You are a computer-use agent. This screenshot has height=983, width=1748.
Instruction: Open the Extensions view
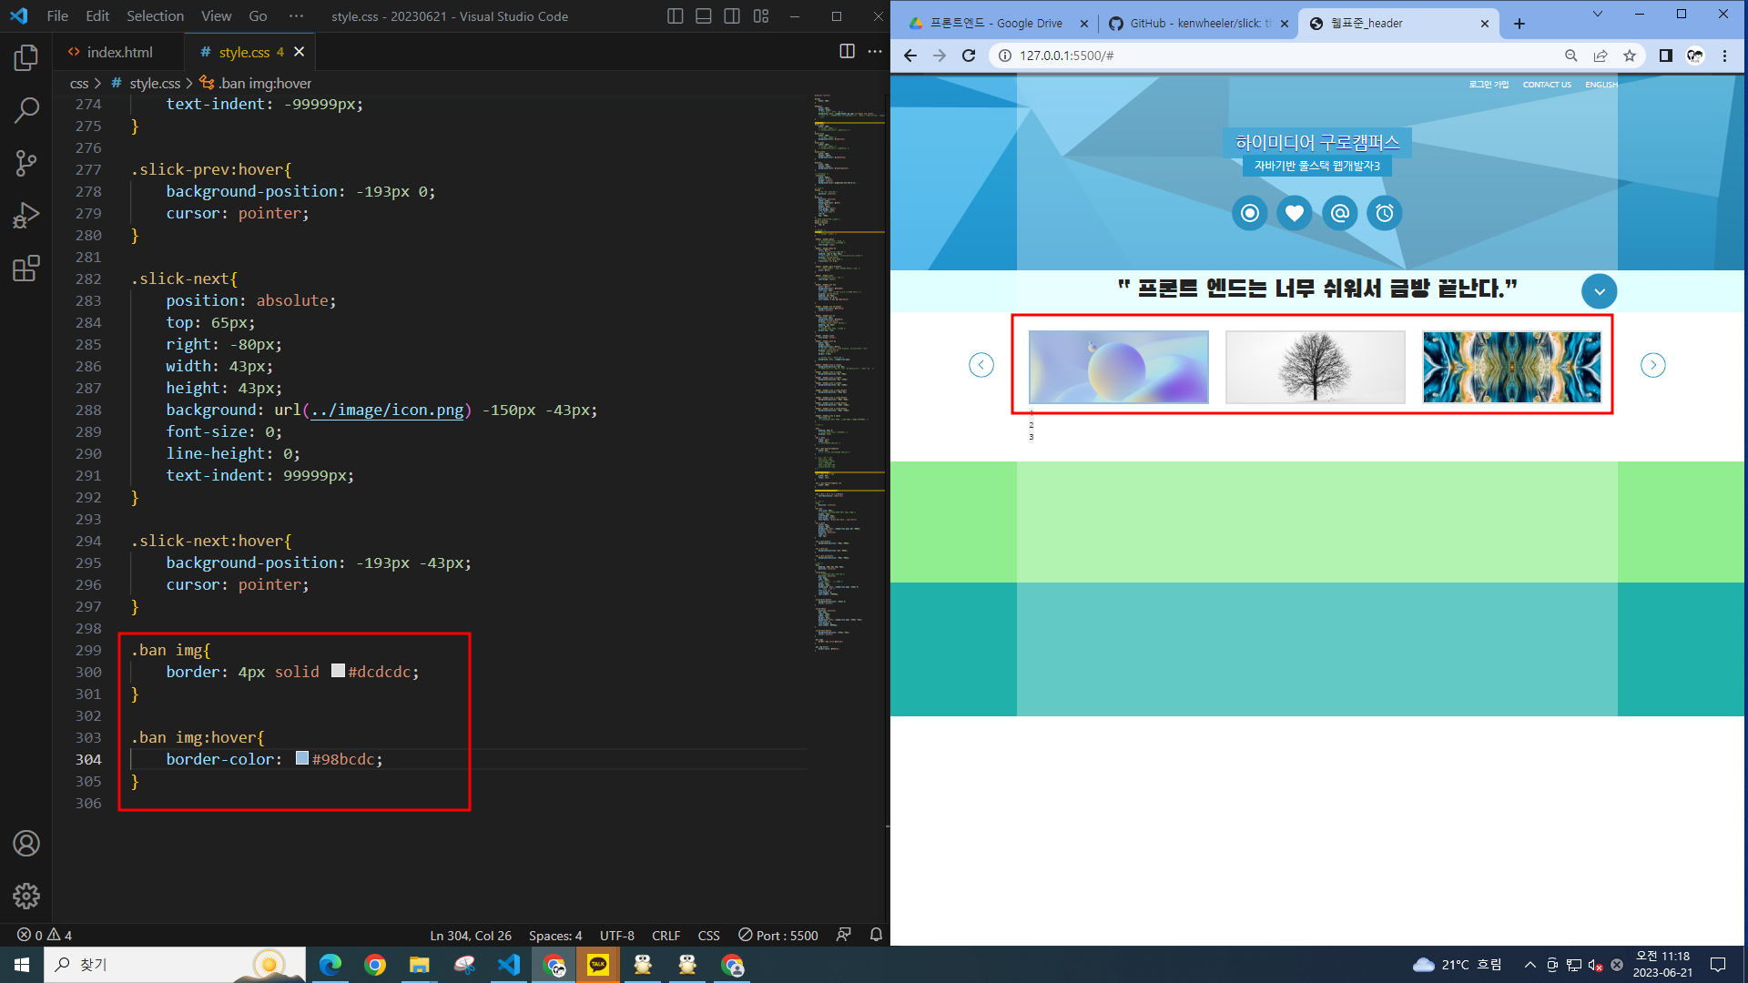pyautogui.click(x=26, y=269)
